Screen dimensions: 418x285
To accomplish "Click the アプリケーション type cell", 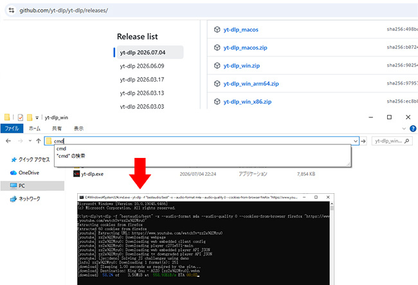I will pos(253,174).
